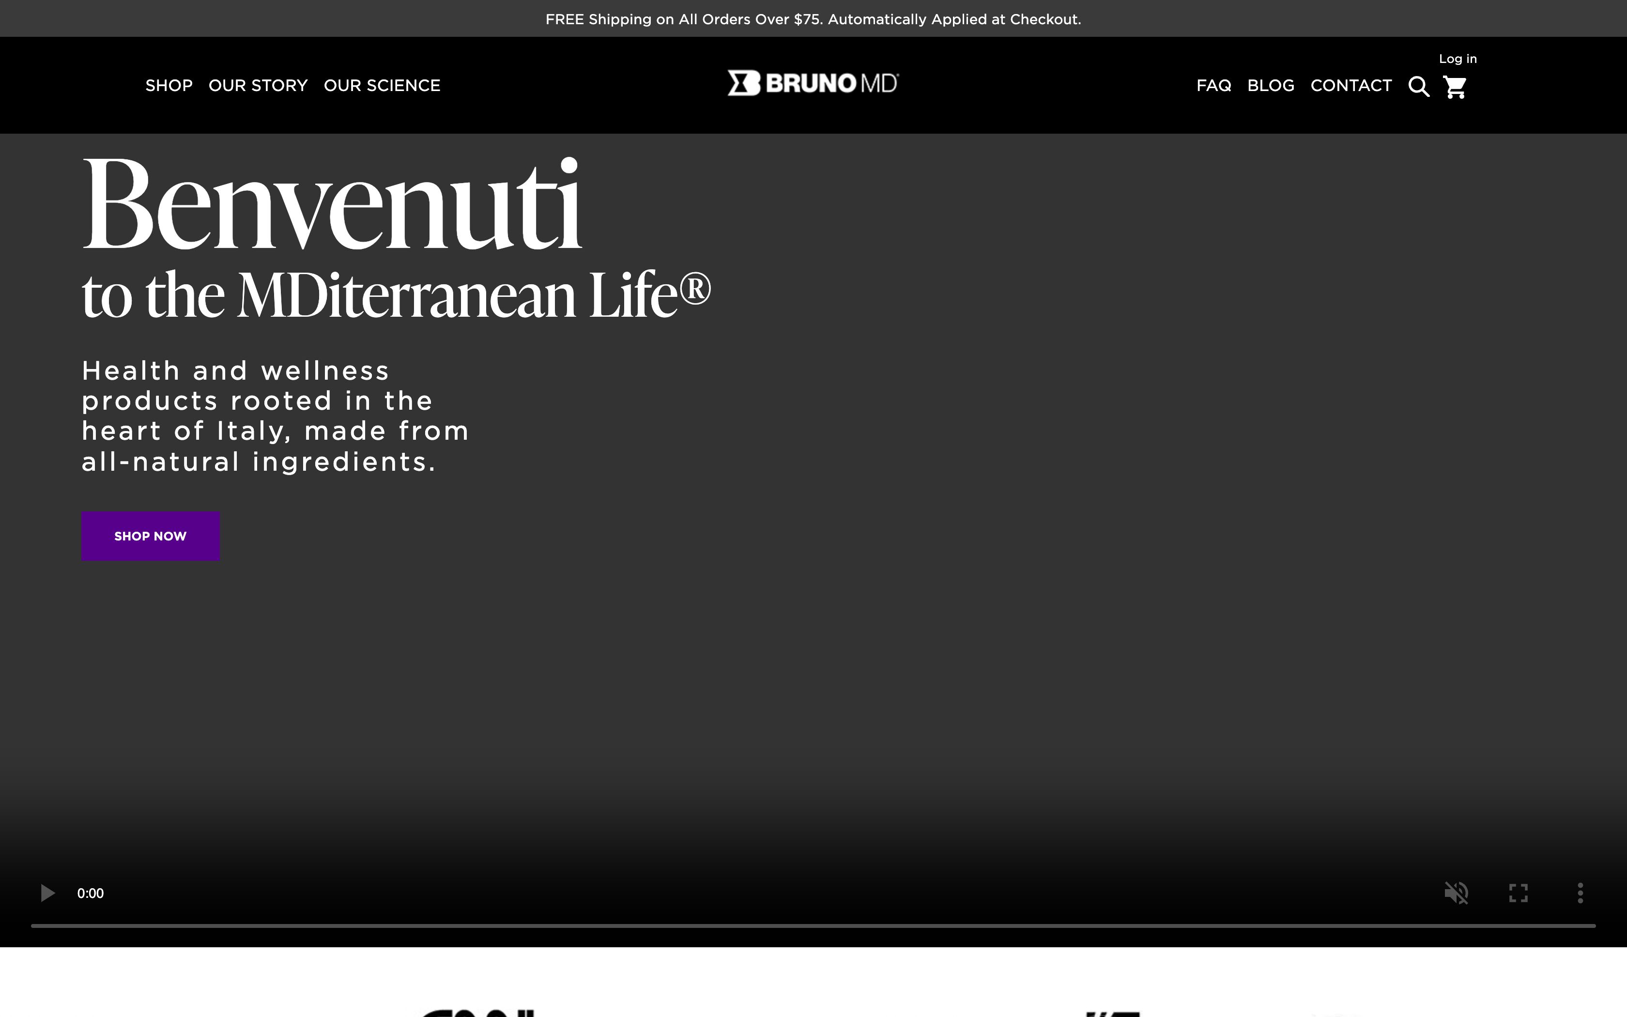Click the CONTACT link
1627x1017 pixels.
tap(1351, 85)
